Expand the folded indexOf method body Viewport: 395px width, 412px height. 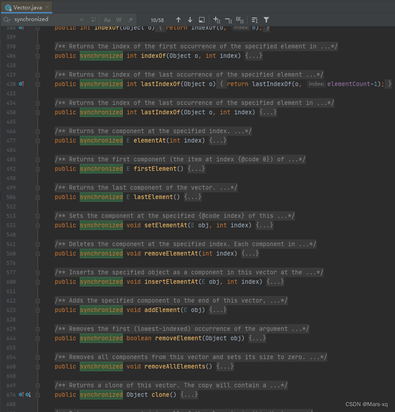tap(38, 56)
